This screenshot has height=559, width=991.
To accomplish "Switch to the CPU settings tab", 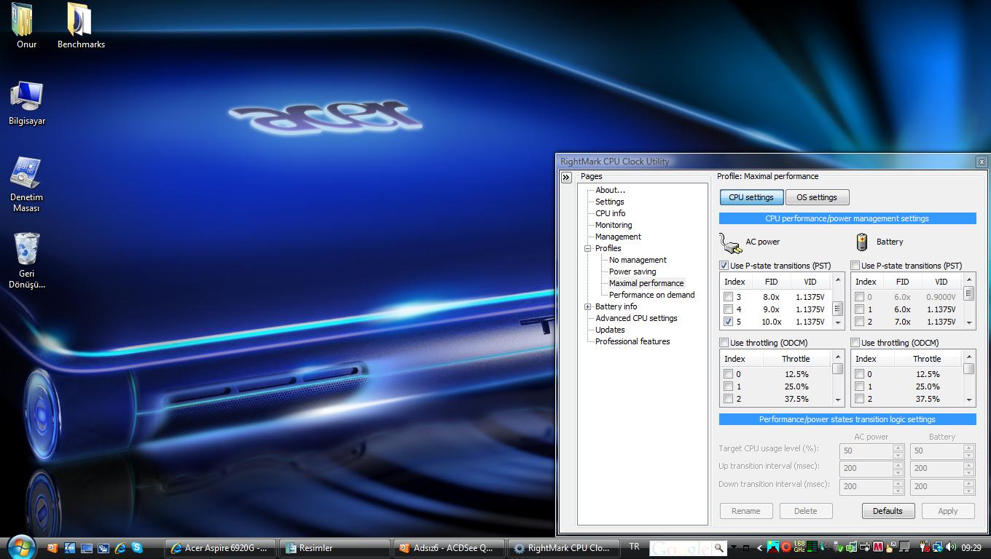I will tap(751, 197).
